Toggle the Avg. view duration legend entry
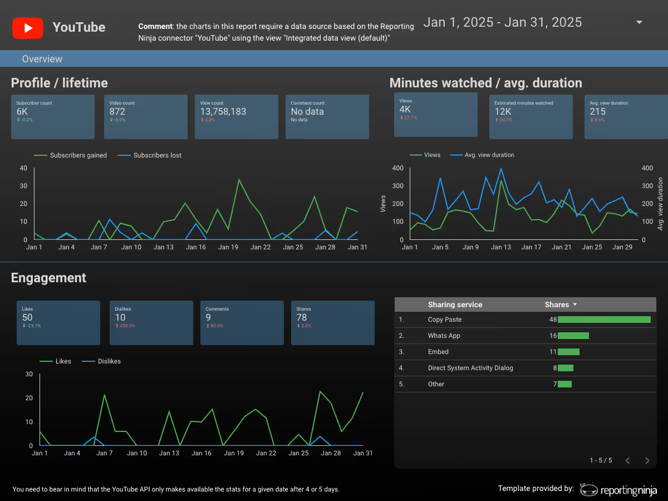 point(482,155)
